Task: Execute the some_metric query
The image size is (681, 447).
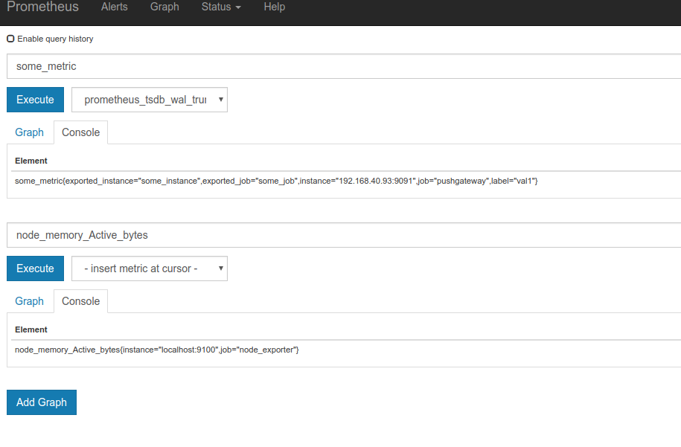Action: tap(35, 100)
